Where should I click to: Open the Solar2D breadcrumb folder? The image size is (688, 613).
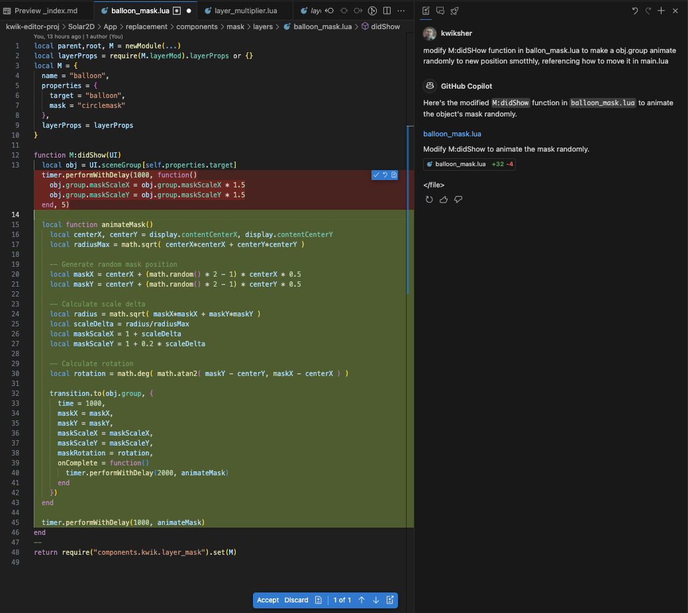tap(81, 26)
